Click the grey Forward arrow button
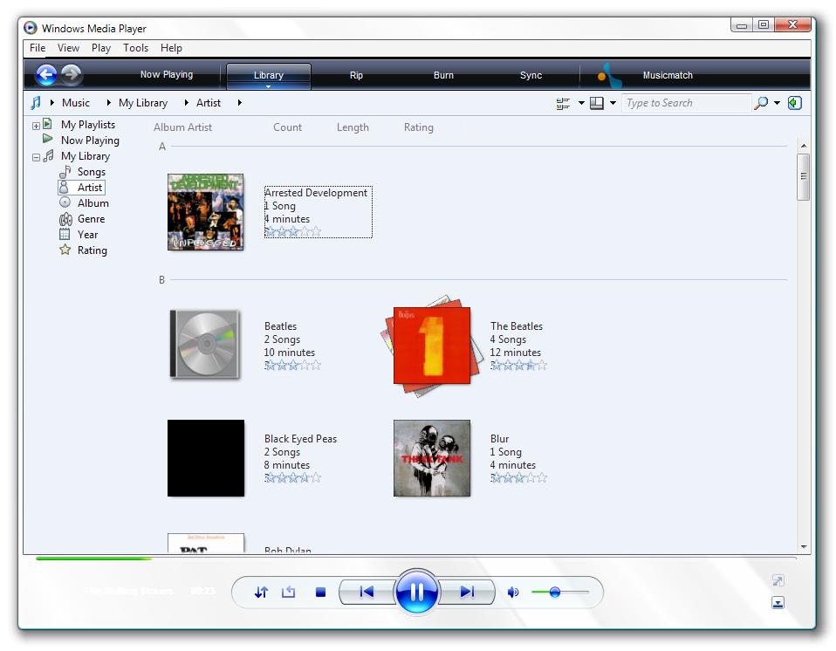 pyautogui.click(x=72, y=75)
